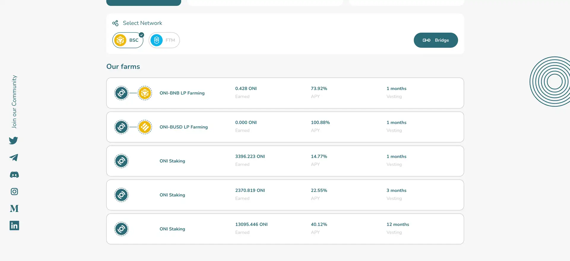The width and height of the screenshot is (570, 261).
Task: Open the Instagram community link
Action: coord(14,192)
